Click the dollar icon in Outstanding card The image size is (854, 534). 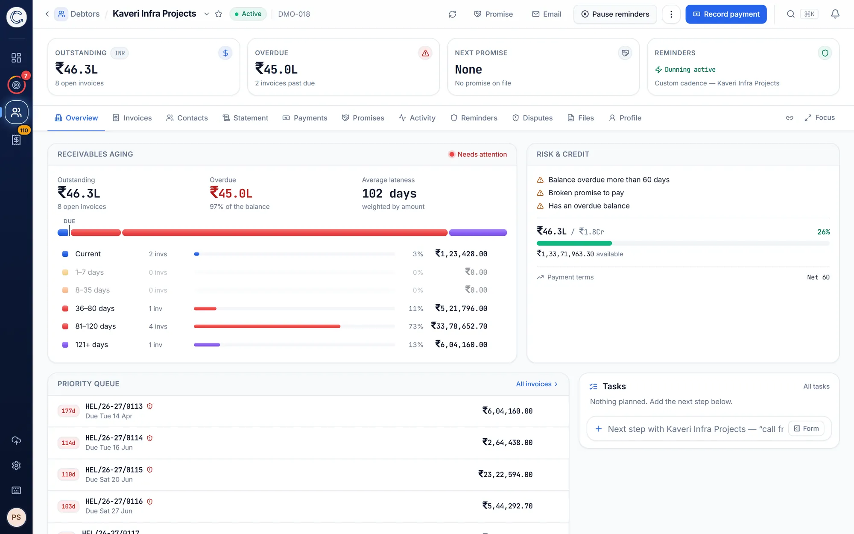tap(225, 53)
